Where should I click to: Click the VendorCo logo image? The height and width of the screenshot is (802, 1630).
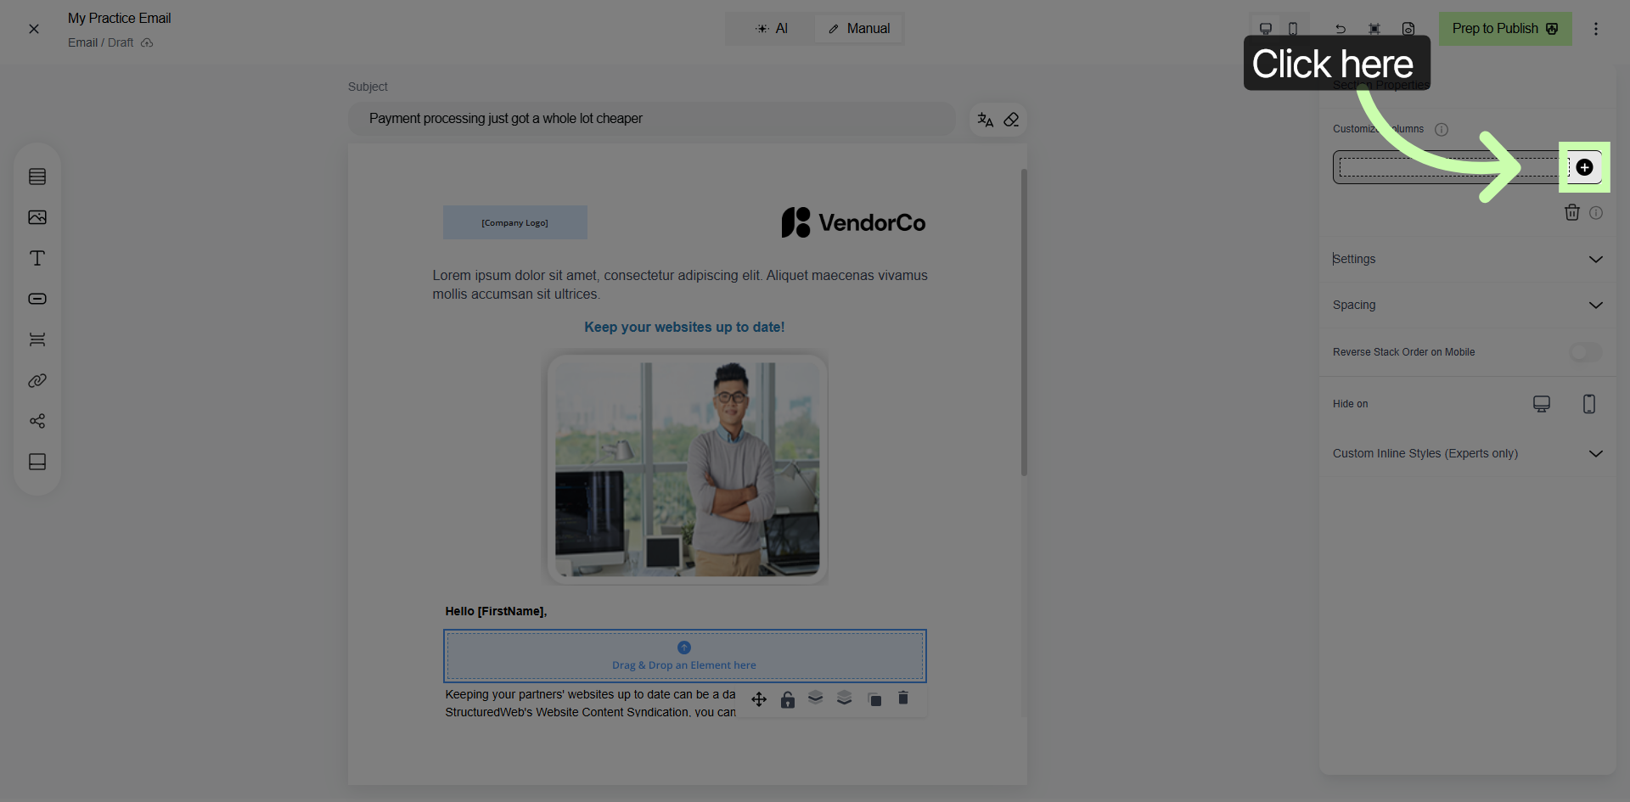(853, 222)
